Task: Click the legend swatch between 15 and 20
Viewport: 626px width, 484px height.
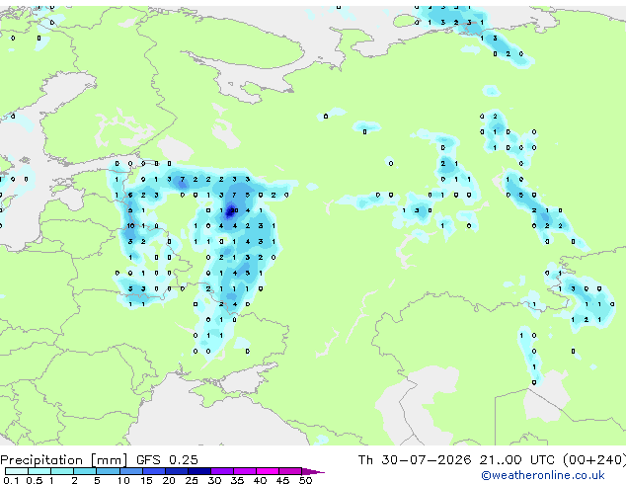Action: pyautogui.click(x=154, y=471)
